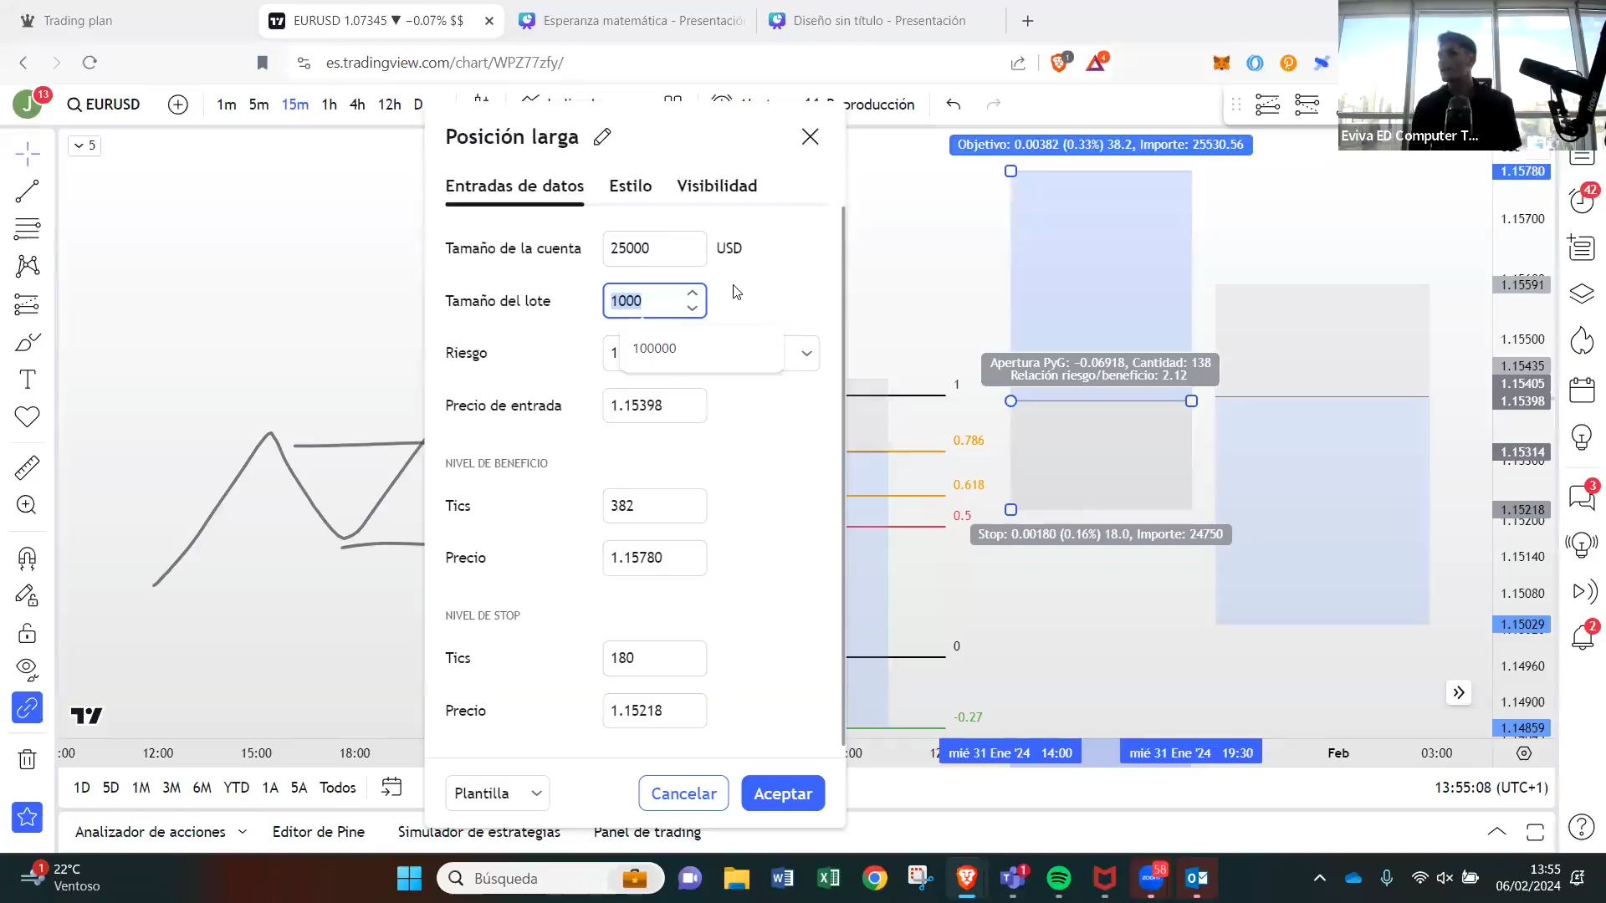Click the pencil rename icon beside Posición larga
The height and width of the screenshot is (903, 1606).
point(602,137)
